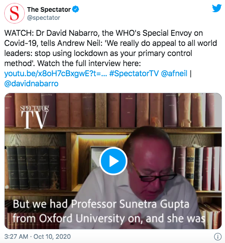Click the red S logo letter
225x243 pixels.
[14, 13]
